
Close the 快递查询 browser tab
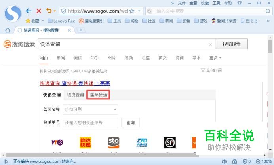[x=69, y=30]
